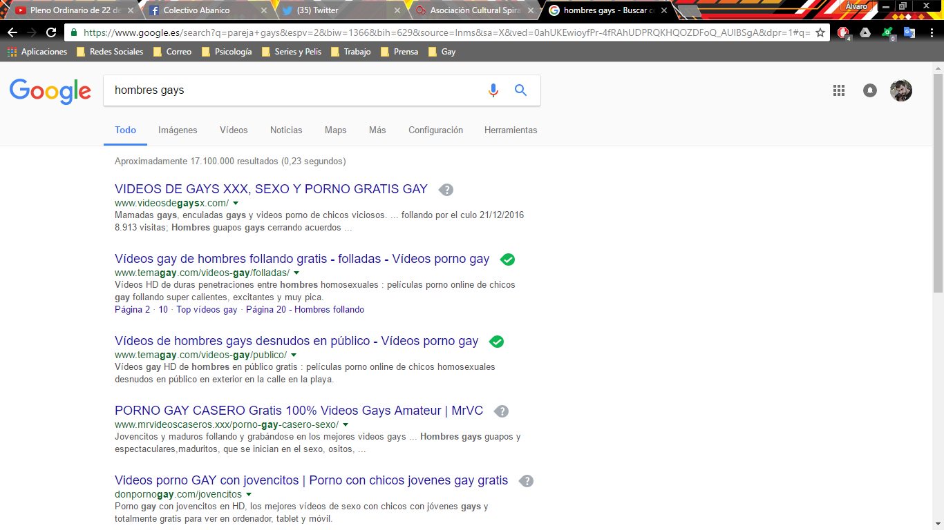
Task: Open the Google Drive extension icon
Action: [x=865, y=32]
